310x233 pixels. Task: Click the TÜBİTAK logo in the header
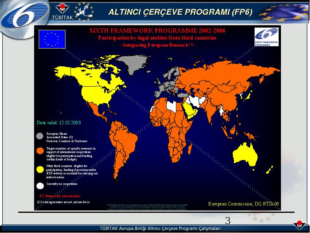coord(62,12)
